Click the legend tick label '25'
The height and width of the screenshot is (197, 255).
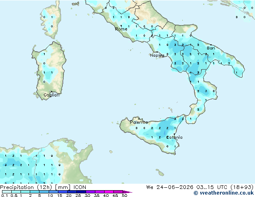[78, 195]
